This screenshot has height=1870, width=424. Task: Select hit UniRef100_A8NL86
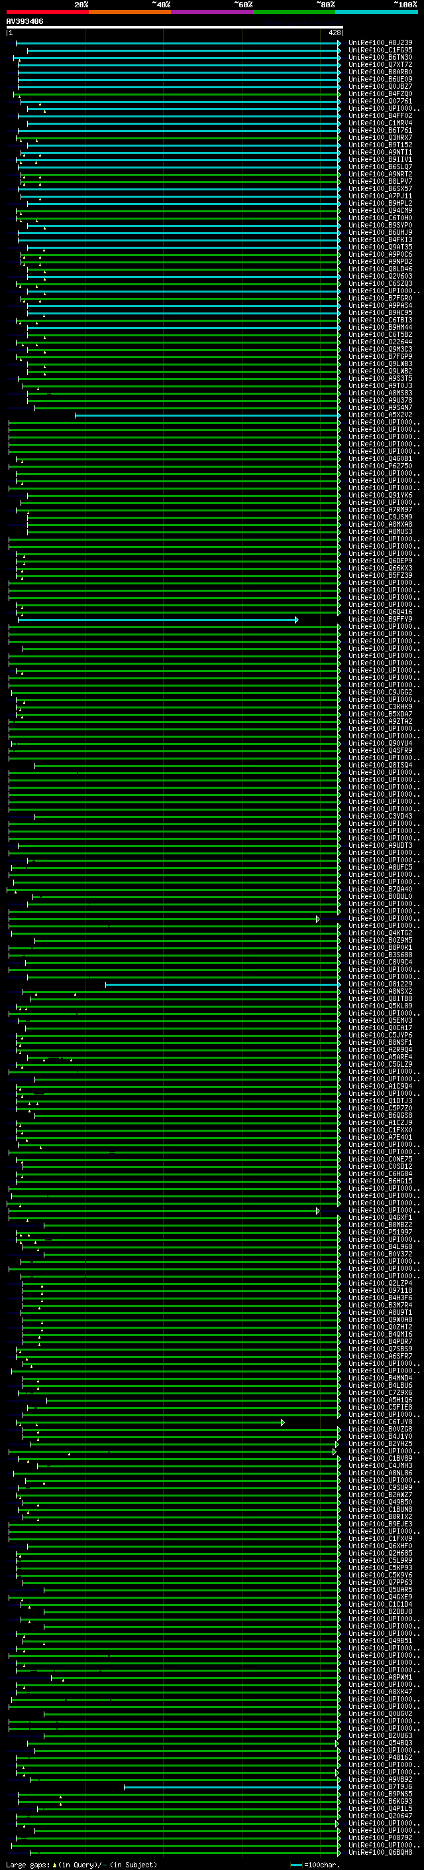pyautogui.click(x=380, y=1473)
